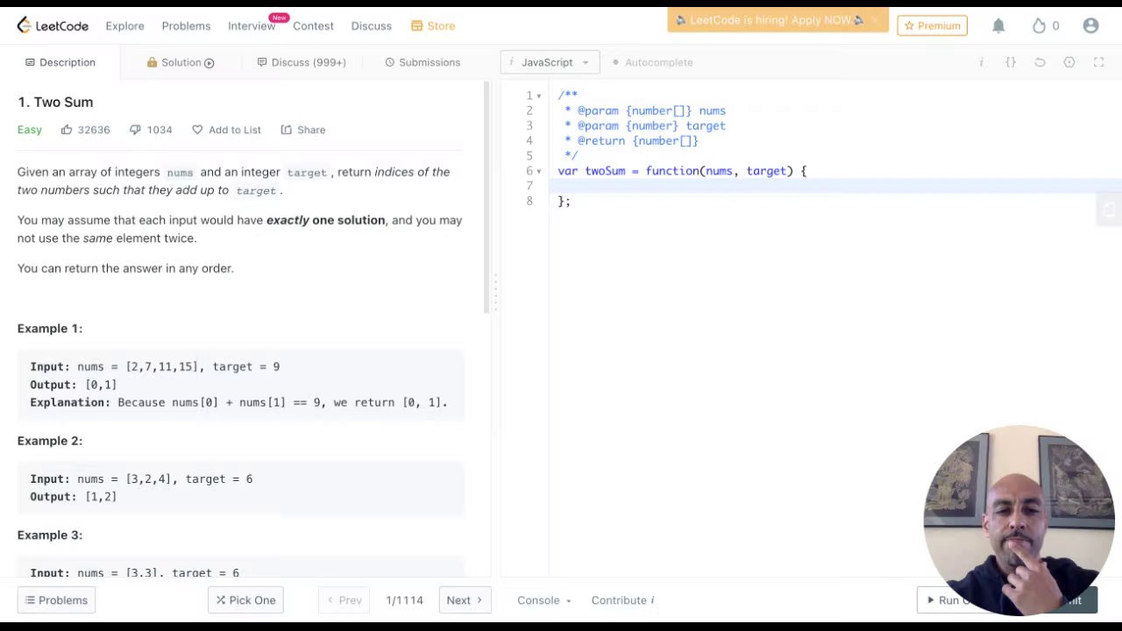
Task: Click the Prev problem button
Action: point(344,600)
